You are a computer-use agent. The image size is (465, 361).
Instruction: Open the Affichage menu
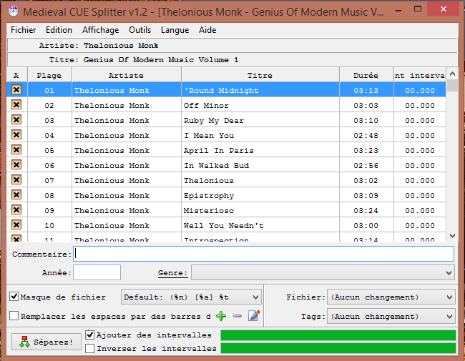coord(101,30)
